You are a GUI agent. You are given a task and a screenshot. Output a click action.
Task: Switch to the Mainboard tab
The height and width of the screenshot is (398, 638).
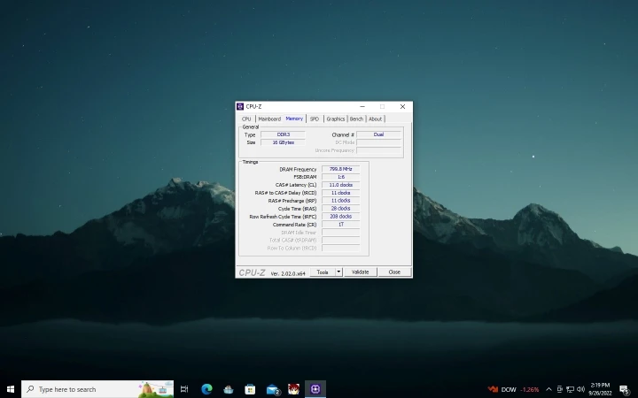[x=269, y=119]
